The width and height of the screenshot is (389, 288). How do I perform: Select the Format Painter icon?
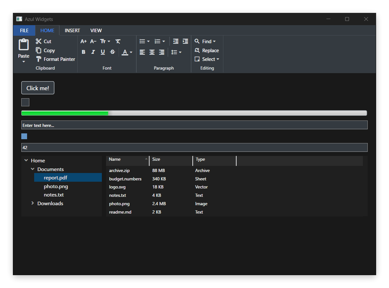coord(39,59)
